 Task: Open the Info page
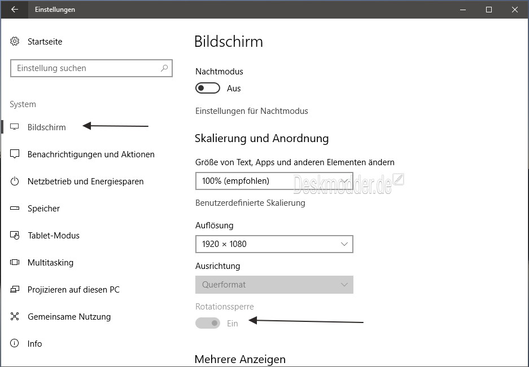coord(35,344)
